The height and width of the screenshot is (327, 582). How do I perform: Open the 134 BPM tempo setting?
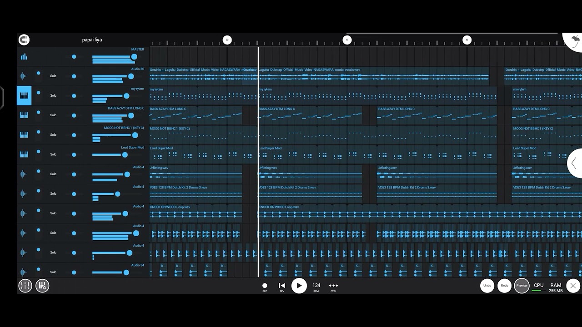click(316, 287)
